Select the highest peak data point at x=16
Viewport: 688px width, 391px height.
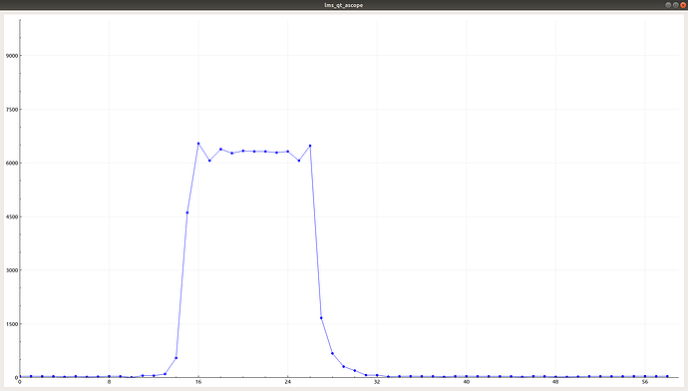coord(198,144)
